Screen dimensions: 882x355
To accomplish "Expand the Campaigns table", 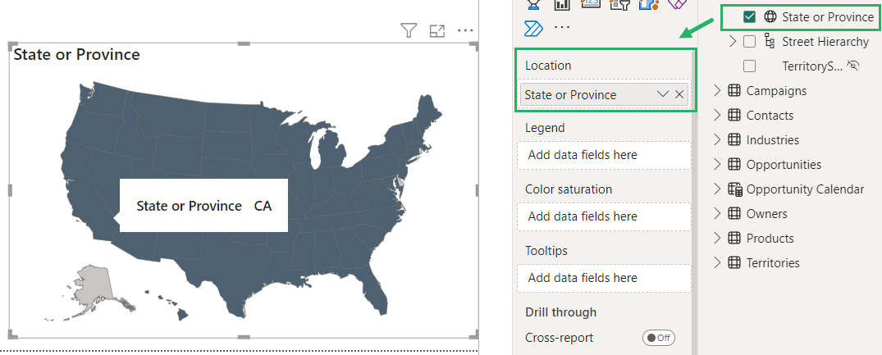I will tap(717, 91).
